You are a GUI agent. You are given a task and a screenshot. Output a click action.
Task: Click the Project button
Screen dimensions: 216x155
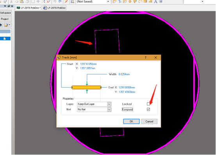(x=5, y=19)
